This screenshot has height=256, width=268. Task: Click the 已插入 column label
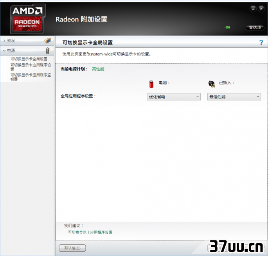(227, 82)
